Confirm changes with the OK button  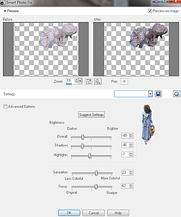69,213
